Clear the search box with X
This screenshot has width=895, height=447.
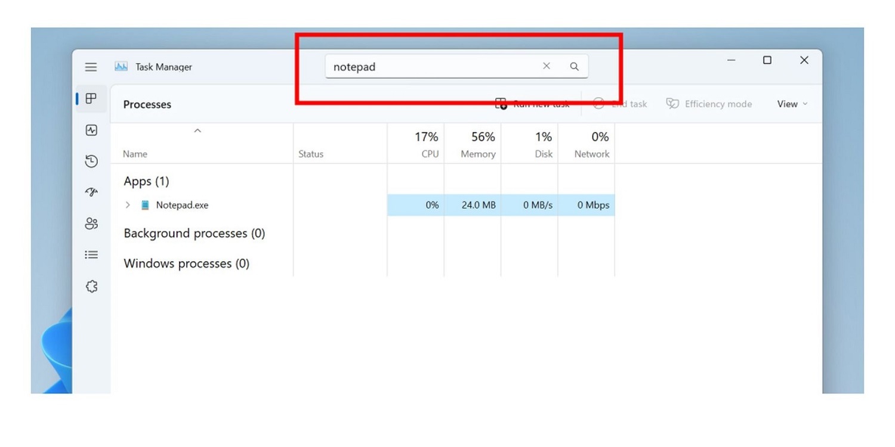547,66
